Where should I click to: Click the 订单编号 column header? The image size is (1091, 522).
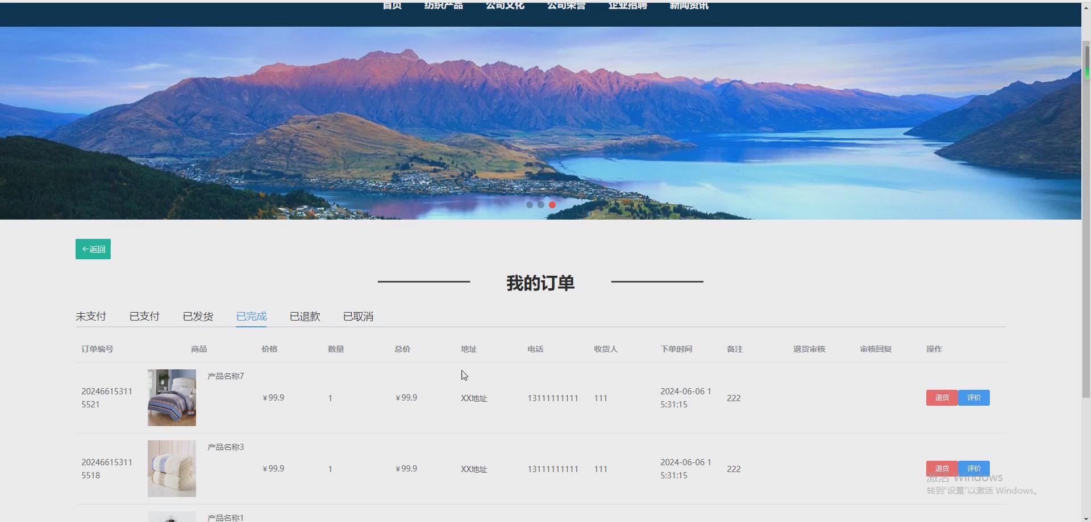(x=97, y=349)
